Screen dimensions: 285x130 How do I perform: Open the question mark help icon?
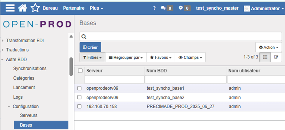(x=154, y=8)
